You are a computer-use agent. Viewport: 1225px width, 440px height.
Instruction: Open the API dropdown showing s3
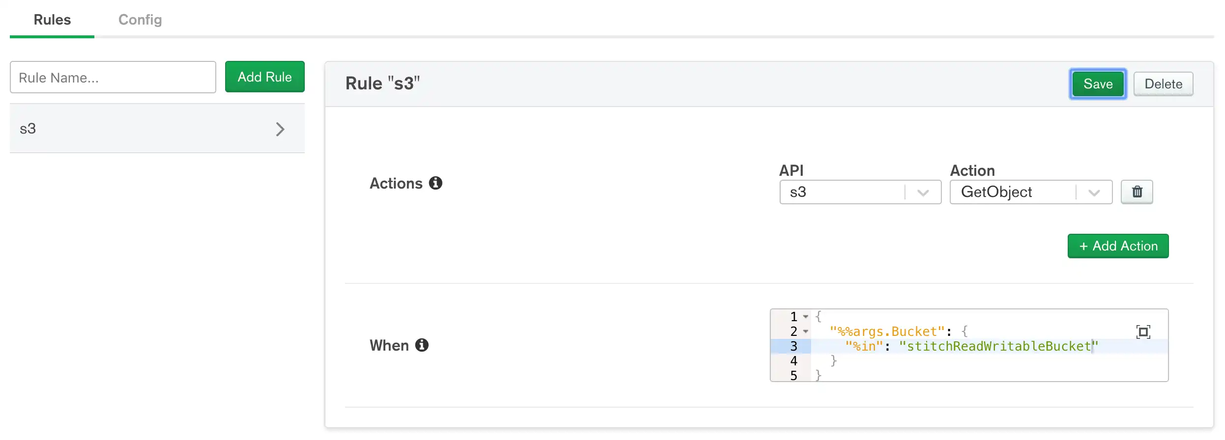850,192
